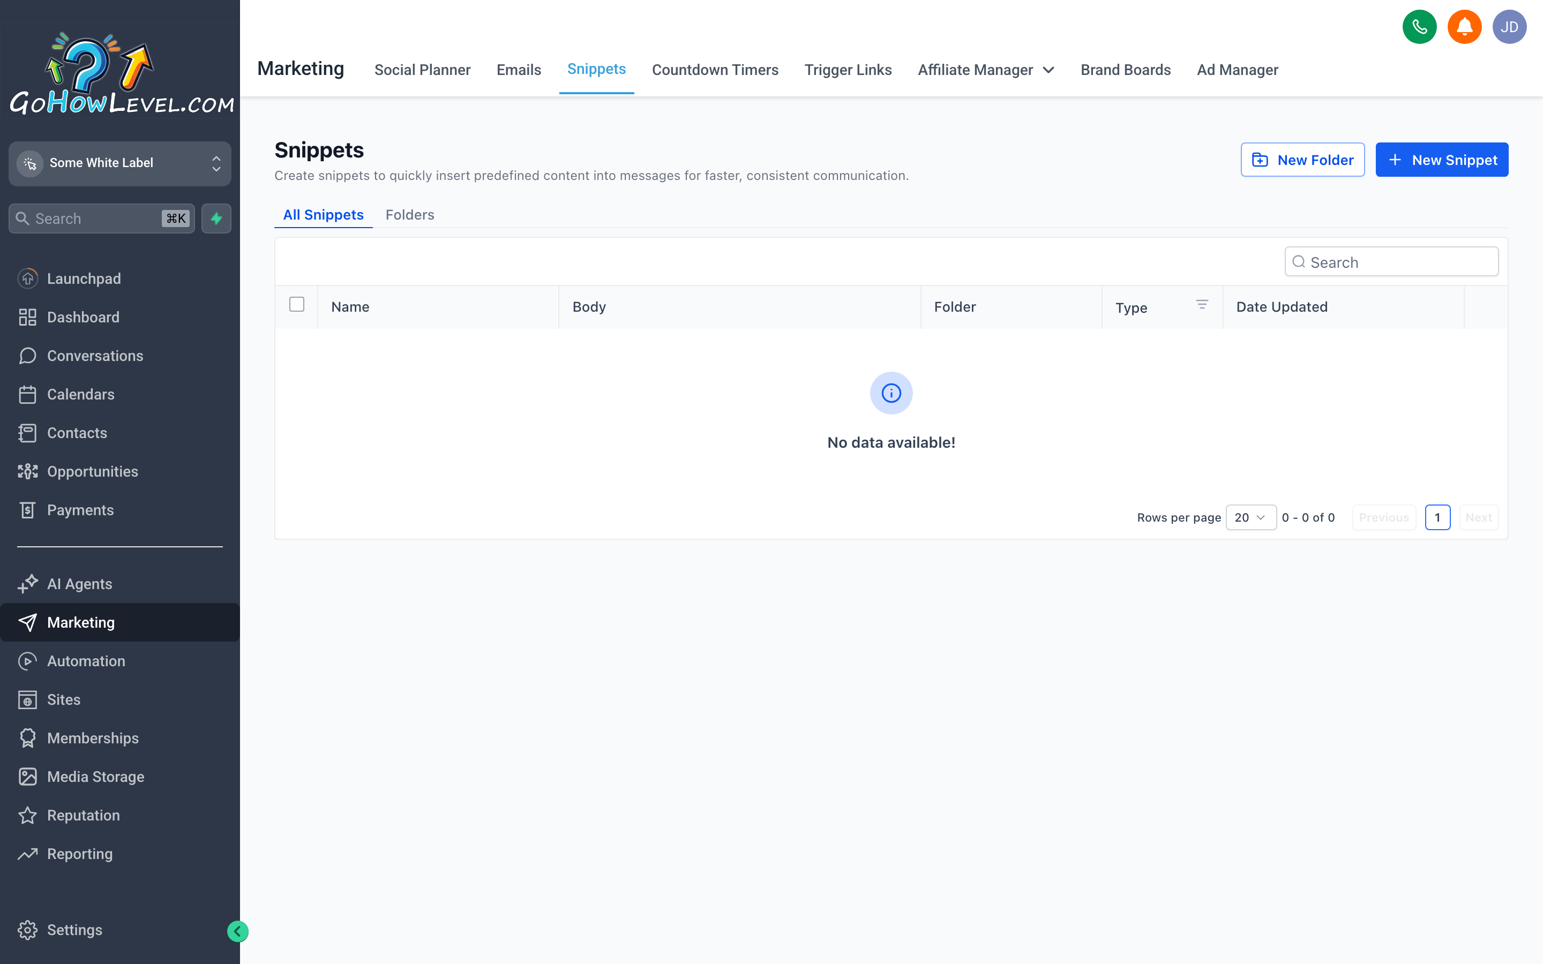
Task: Open notifications via the bell icon
Action: [1465, 27]
